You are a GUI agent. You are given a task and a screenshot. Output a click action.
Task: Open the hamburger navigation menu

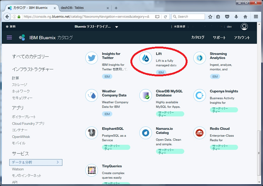pos(10,37)
